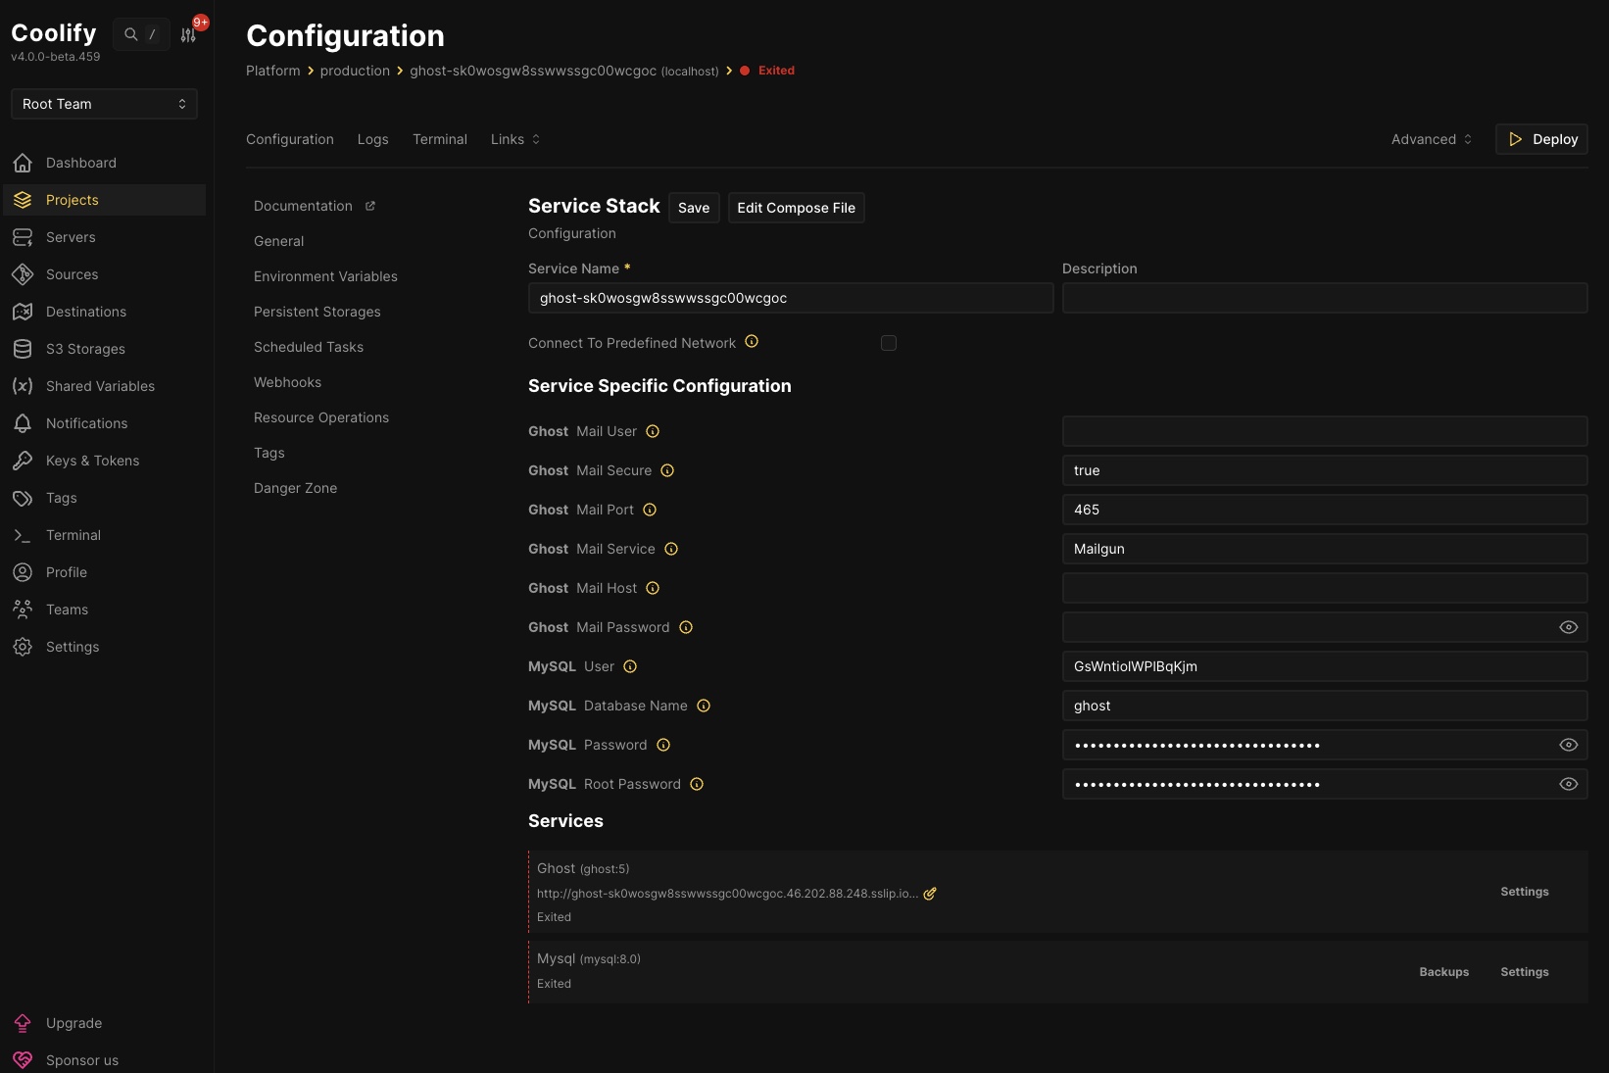Open Backups for Mysql service

1444,972
